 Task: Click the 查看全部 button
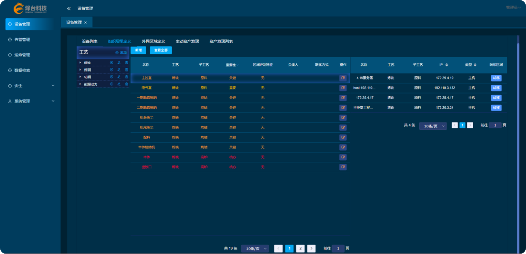tap(161, 50)
